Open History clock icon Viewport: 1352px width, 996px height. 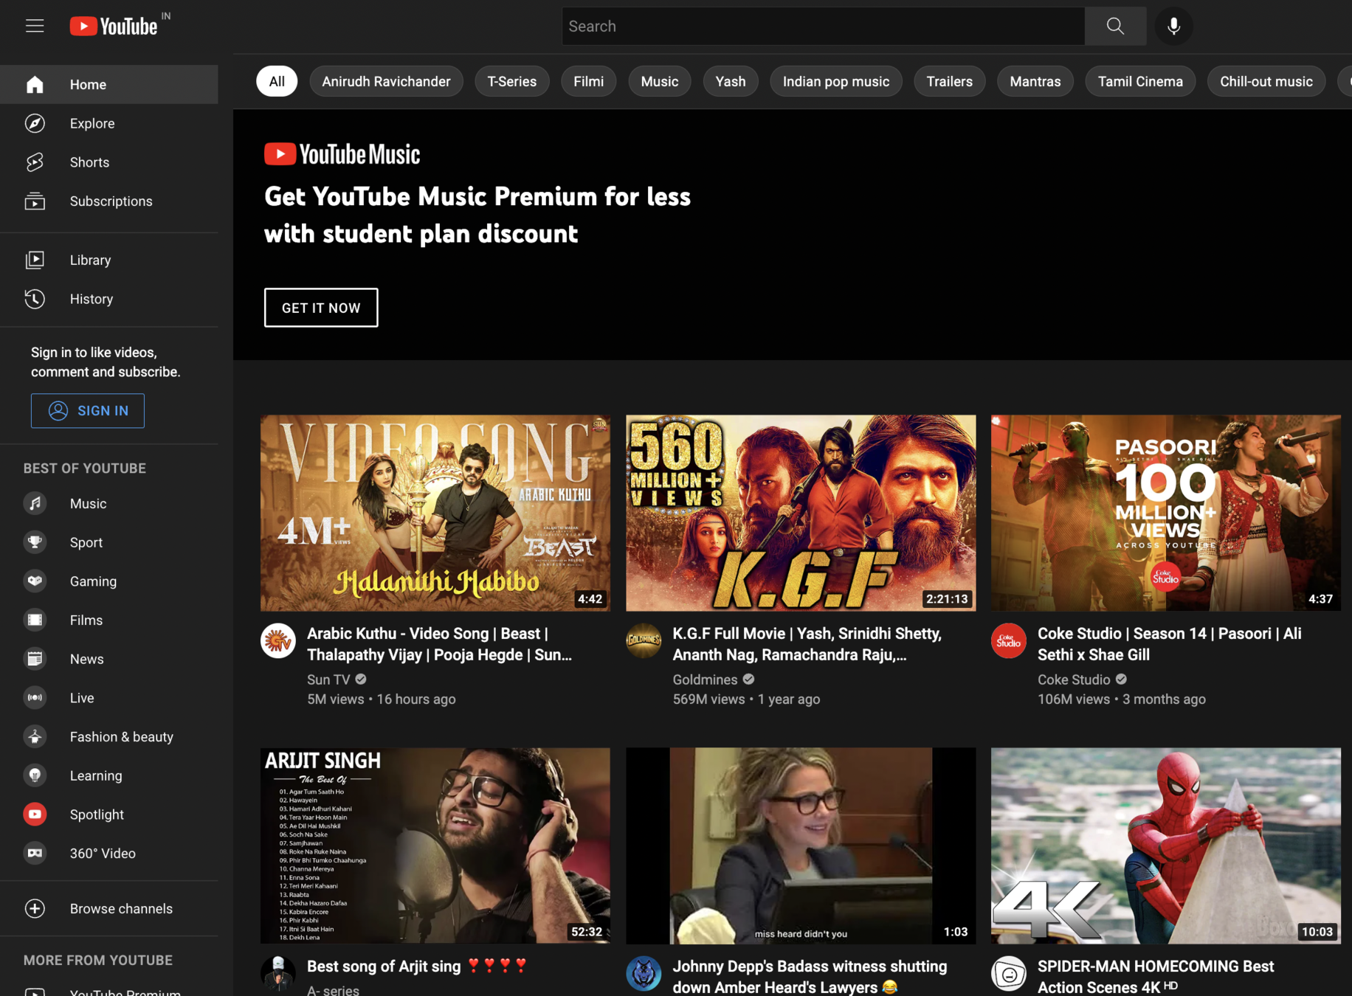pyautogui.click(x=35, y=299)
